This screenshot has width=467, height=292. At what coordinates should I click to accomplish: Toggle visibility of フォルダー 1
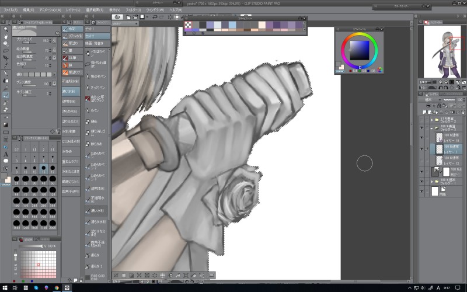click(421, 181)
